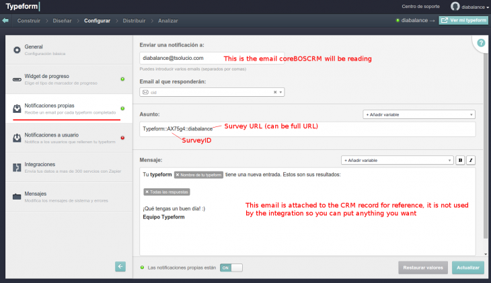Viewport: 491px width, 283px height.
Task: Click the Asunto subject text field
Action: [x=307, y=129]
